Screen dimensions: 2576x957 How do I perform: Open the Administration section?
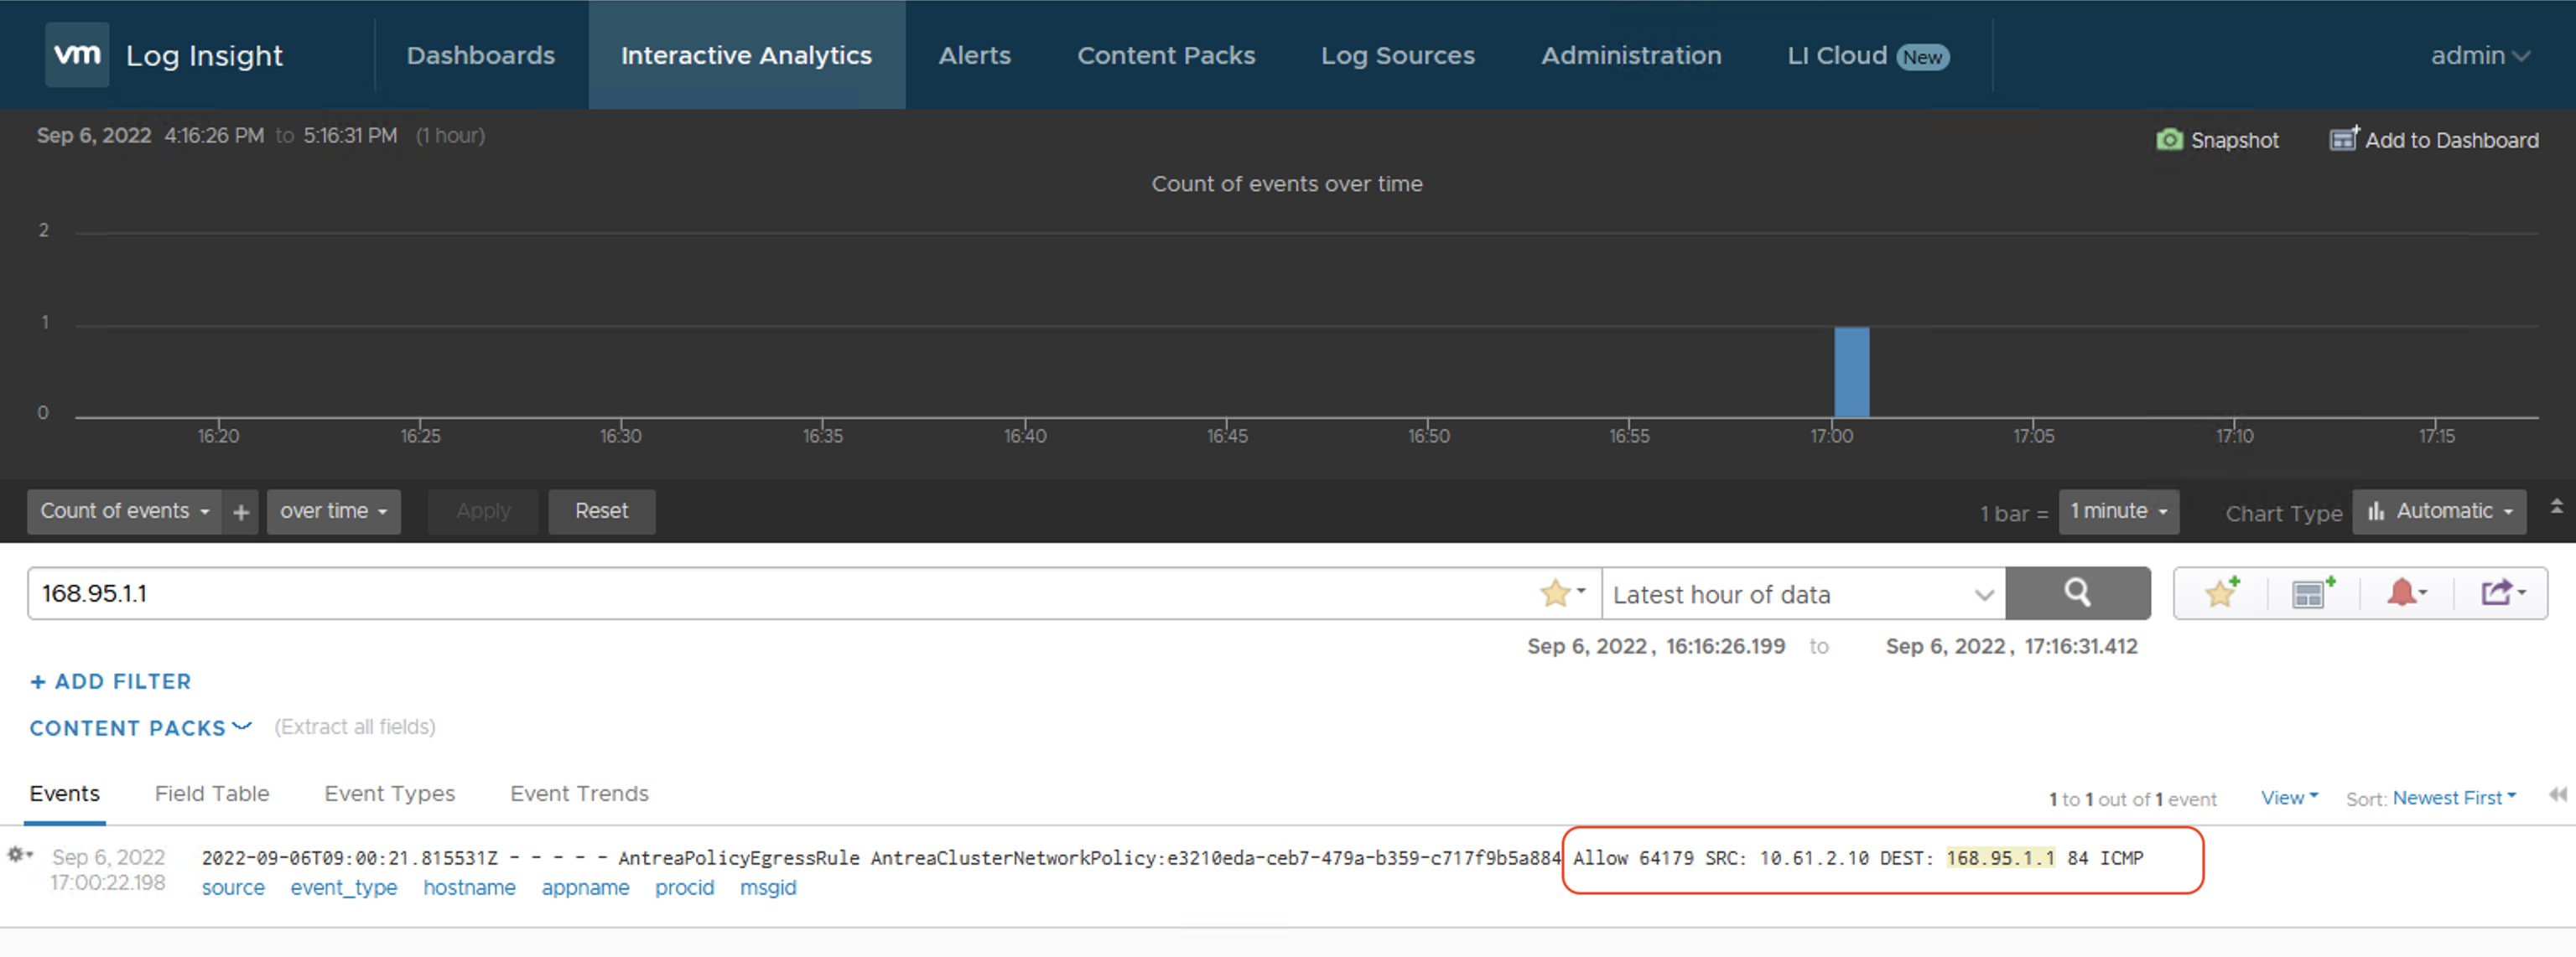[x=1631, y=55]
